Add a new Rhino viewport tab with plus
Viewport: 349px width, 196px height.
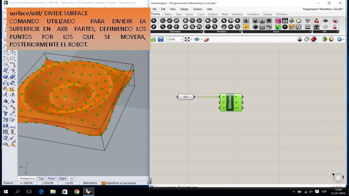pos(72,179)
